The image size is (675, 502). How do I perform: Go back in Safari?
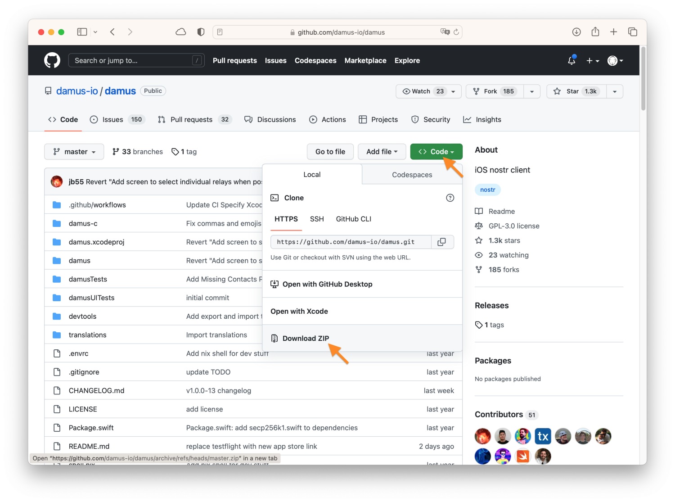click(112, 32)
